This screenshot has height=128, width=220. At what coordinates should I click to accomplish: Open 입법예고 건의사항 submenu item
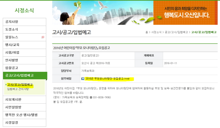point(18,89)
